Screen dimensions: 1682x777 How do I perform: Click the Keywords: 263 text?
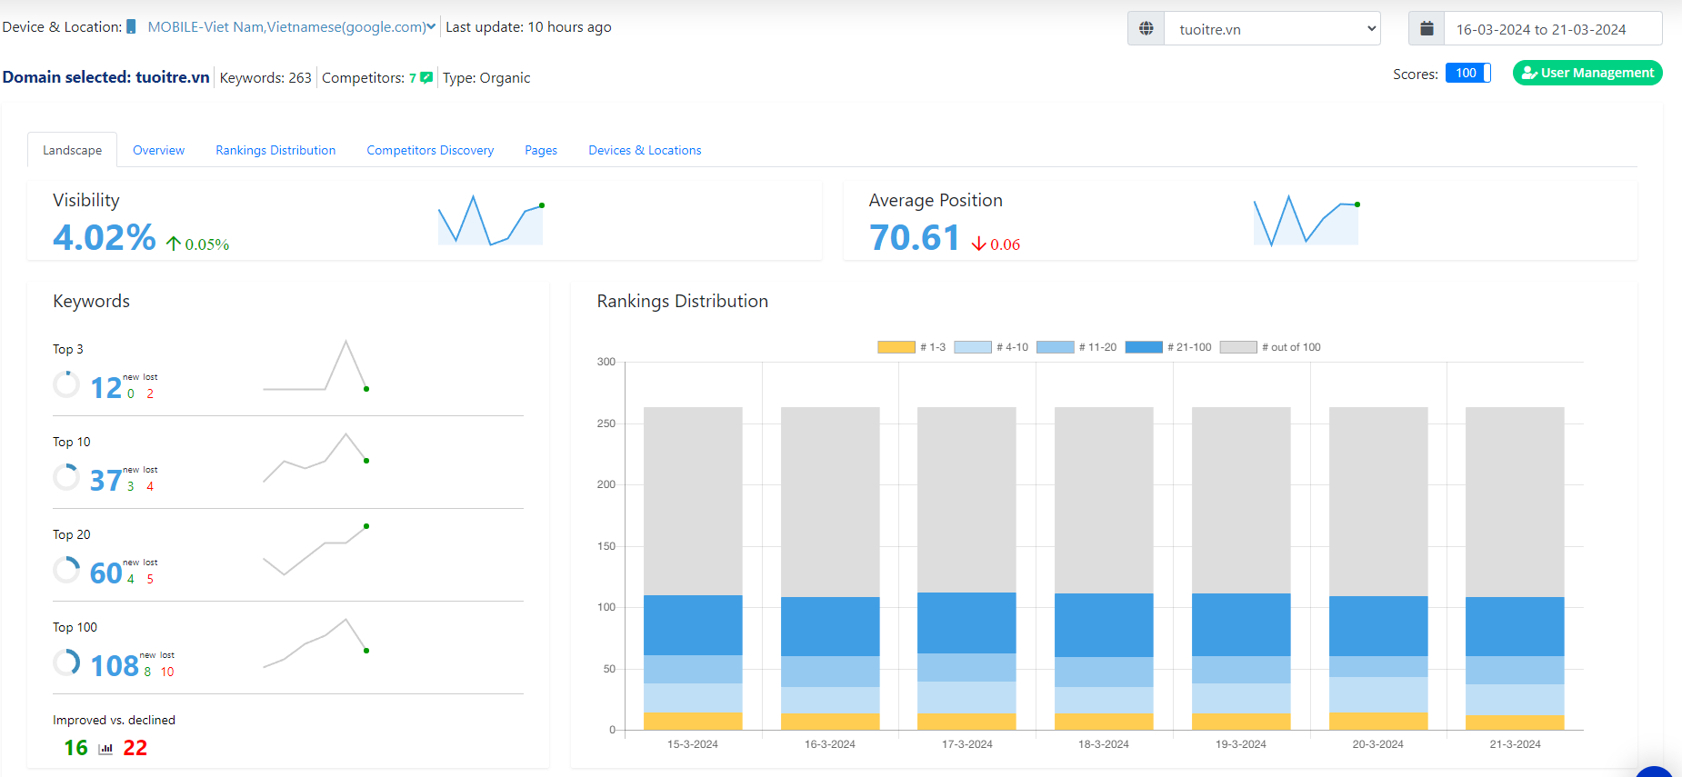(x=265, y=77)
